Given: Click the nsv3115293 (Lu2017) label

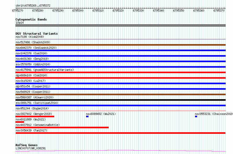Looking at the screenshot, I should tap(31, 81).
